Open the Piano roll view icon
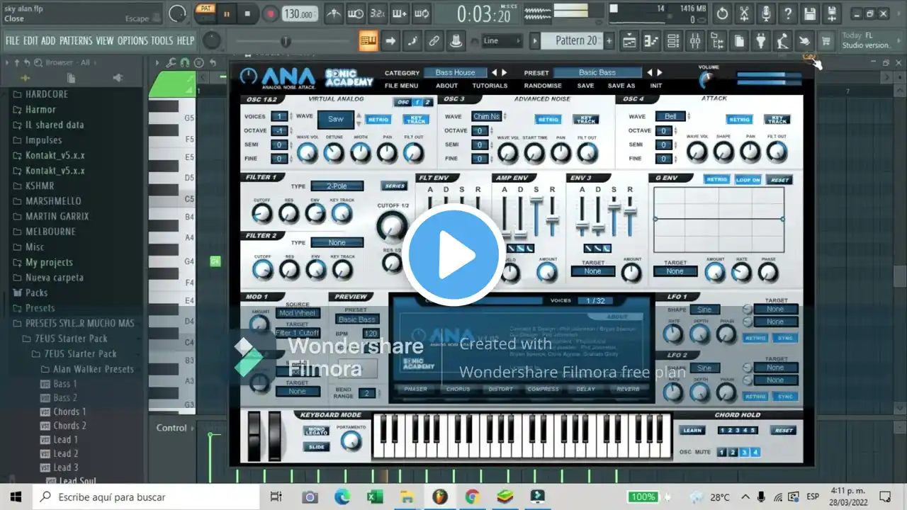This screenshot has height=510, width=907. pyautogui.click(x=651, y=41)
